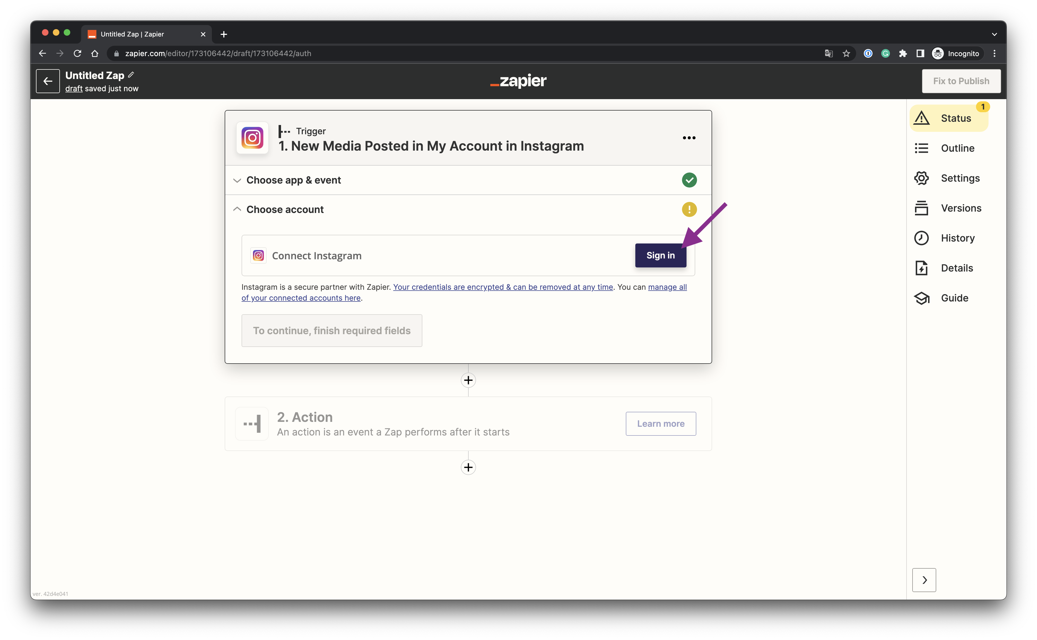1037x640 pixels.
Task: Bookmark this page with the star icon
Action: (846, 53)
